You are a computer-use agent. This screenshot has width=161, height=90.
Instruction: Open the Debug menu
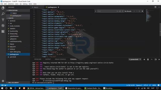pos(25,4)
